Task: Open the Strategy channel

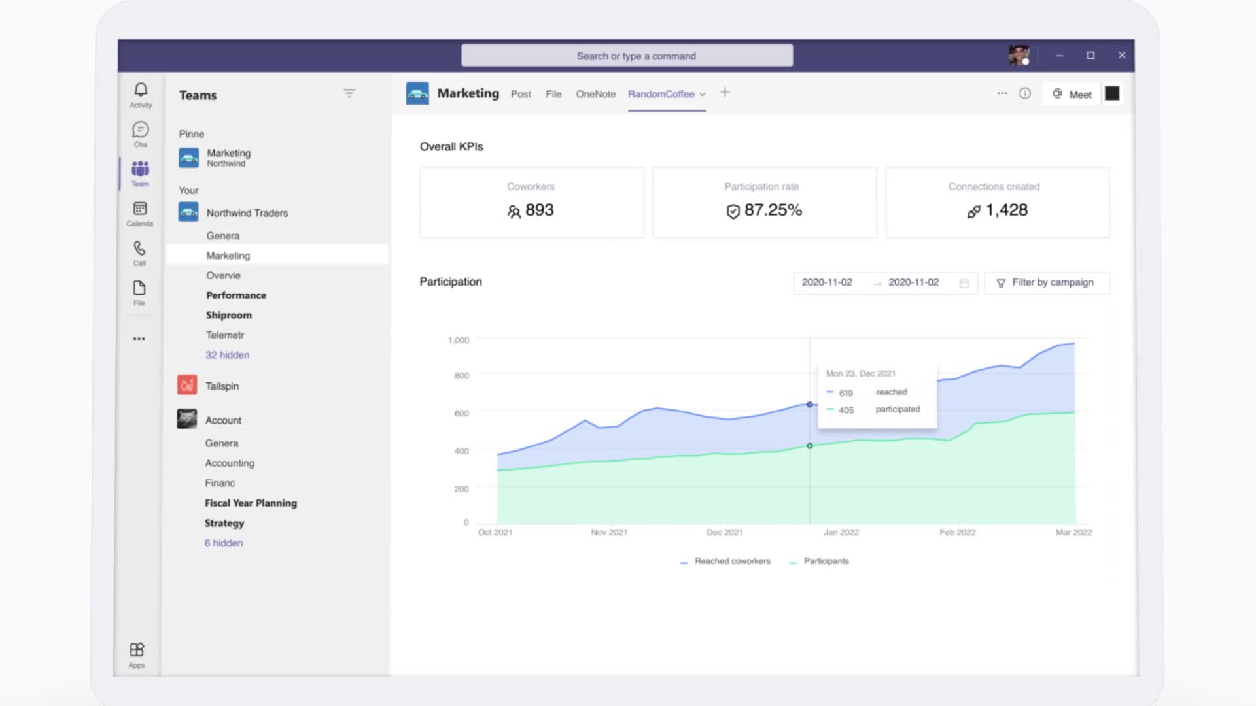Action: pyautogui.click(x=224, y=523)
